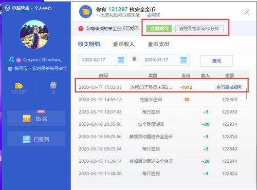The height and width of the screenshot is (190, 257).
Task: Select the 安全登录游戏 entry
Action: (151, 124)
